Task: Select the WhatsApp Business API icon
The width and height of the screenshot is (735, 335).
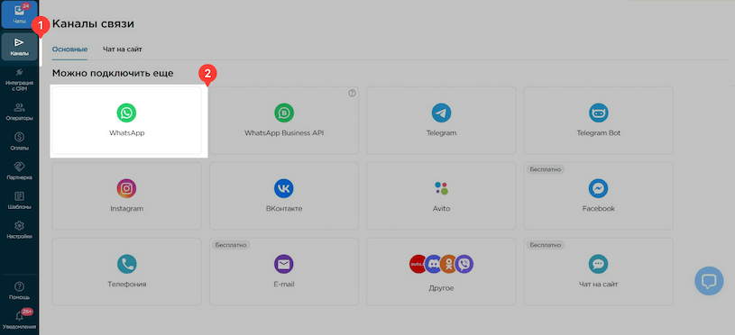Action: point(283,113)
